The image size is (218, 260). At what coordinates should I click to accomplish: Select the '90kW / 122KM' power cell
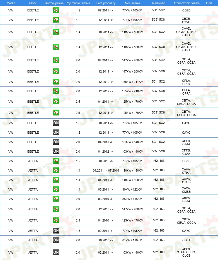coord(132,189)
